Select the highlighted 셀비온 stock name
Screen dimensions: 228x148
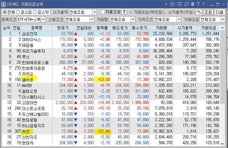coord(28,80)
